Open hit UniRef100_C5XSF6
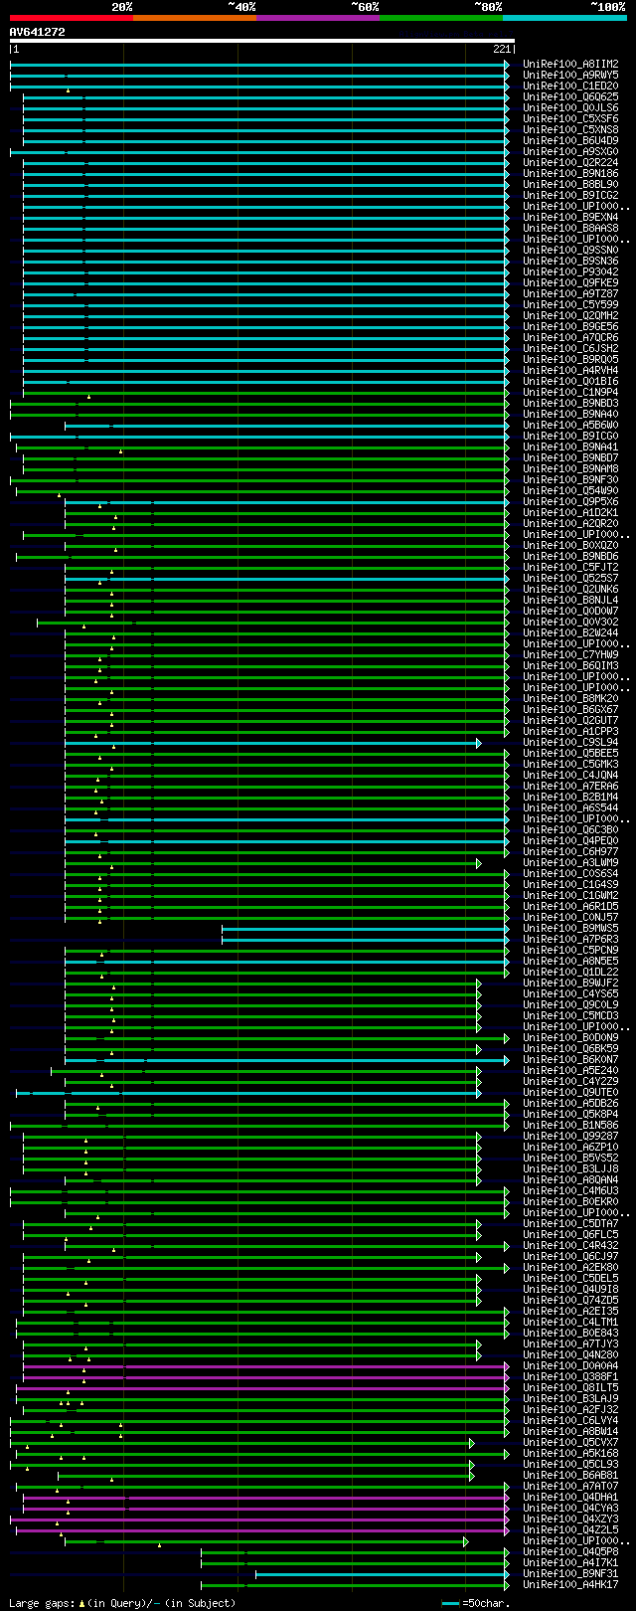 570,118
